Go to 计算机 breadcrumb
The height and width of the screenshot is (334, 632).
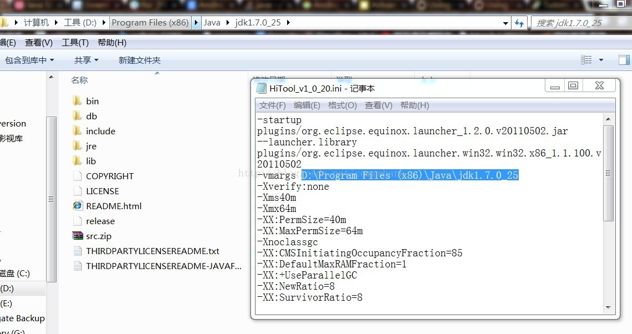36,23
